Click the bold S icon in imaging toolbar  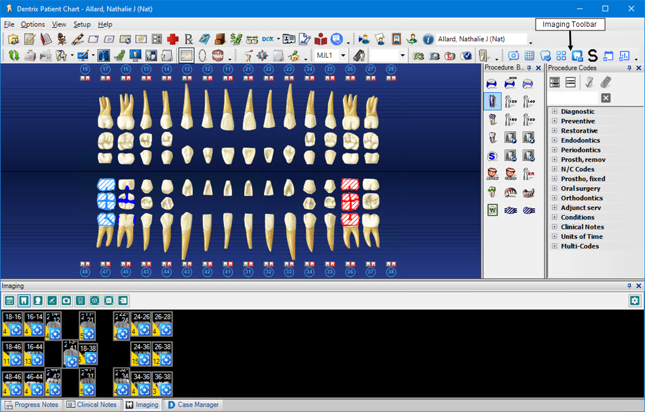click(x=592, y=56)
